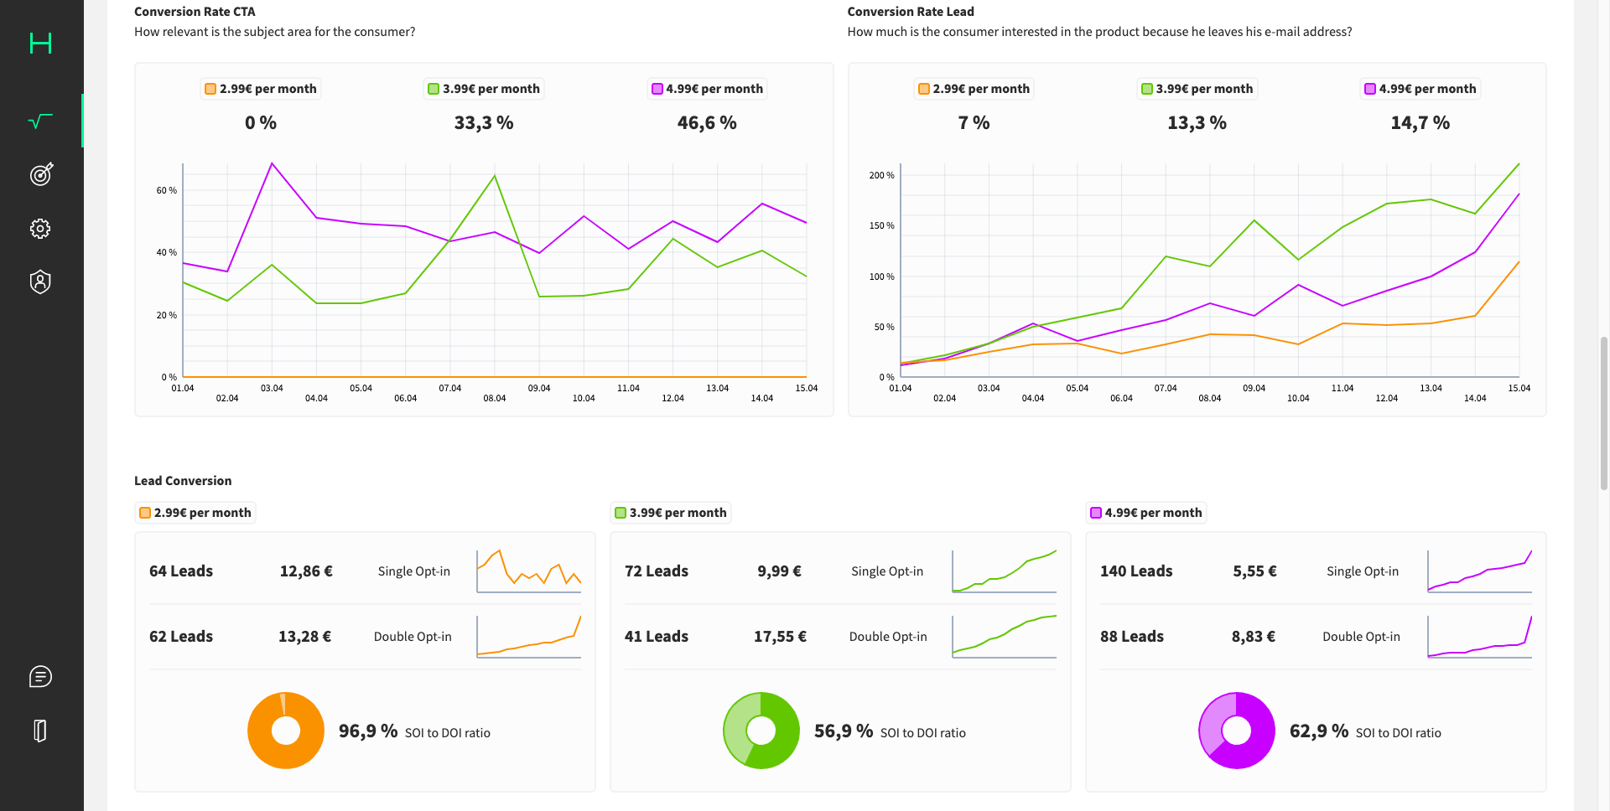Click the green H logo in the sidebar
1610x811 pixels.
coord(40,43)
